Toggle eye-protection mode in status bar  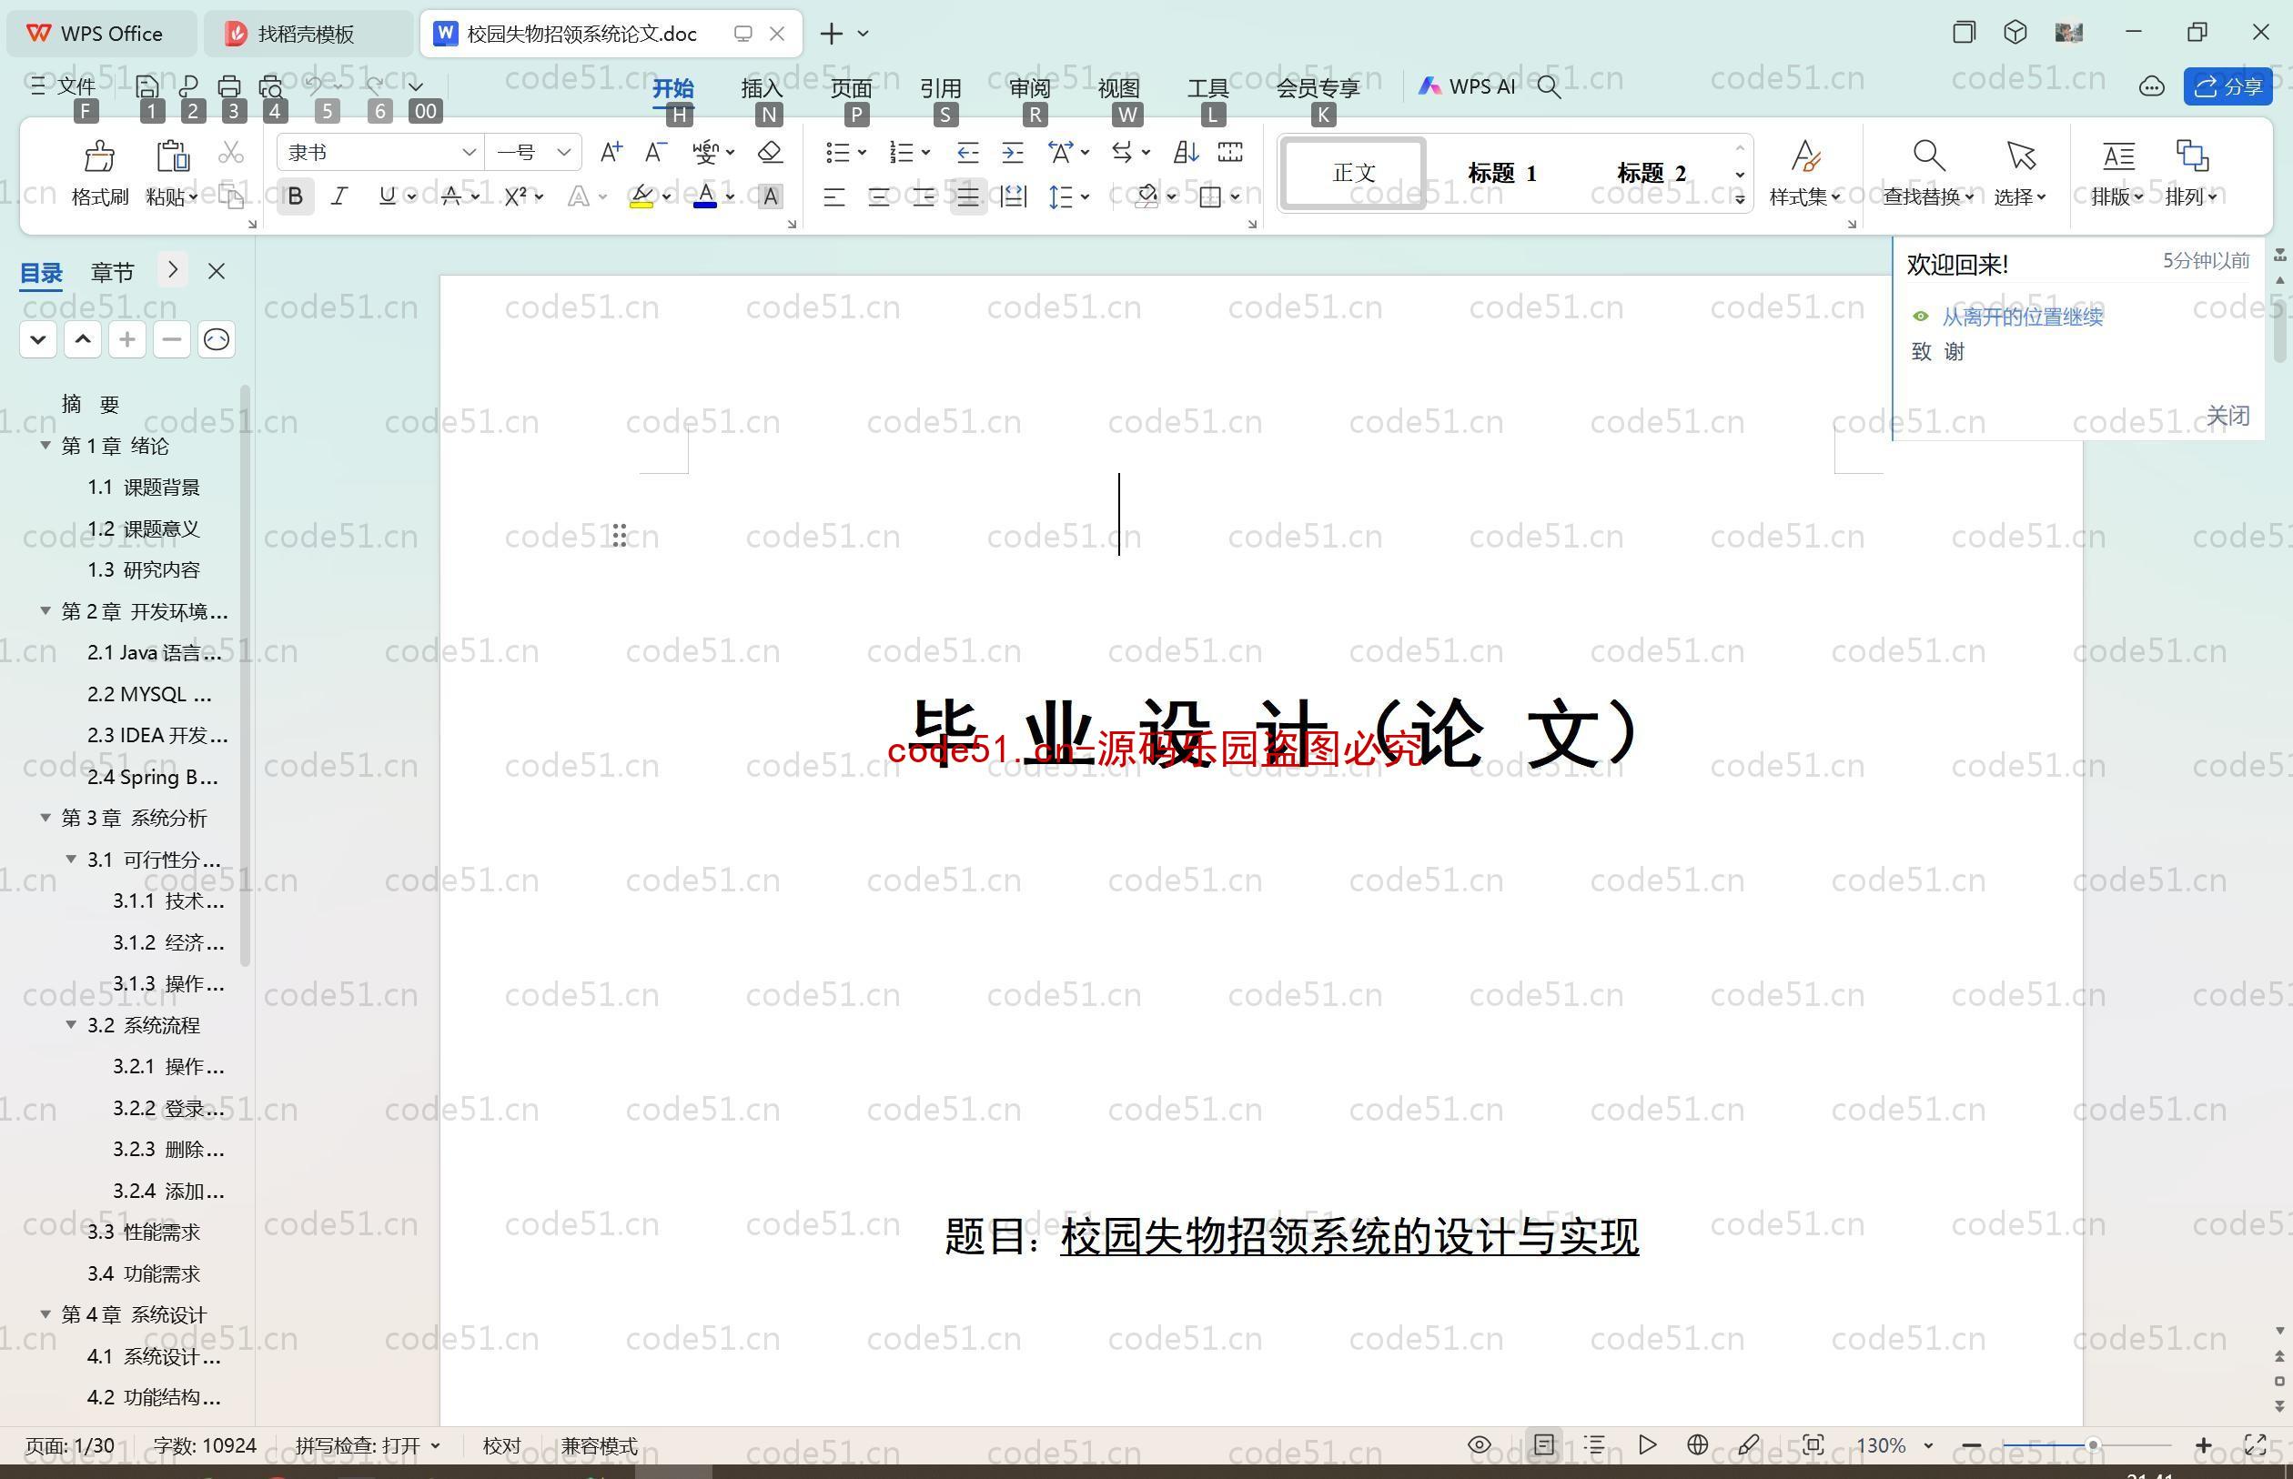pos(1480,1444)
